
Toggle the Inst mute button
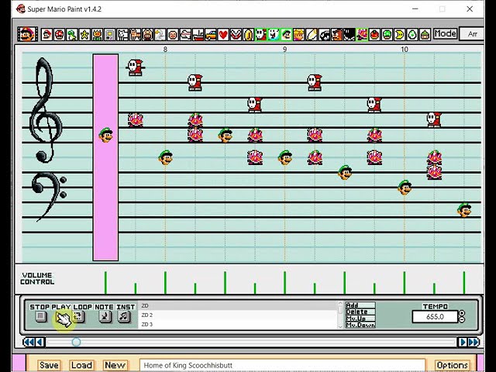tap(124, 316)
